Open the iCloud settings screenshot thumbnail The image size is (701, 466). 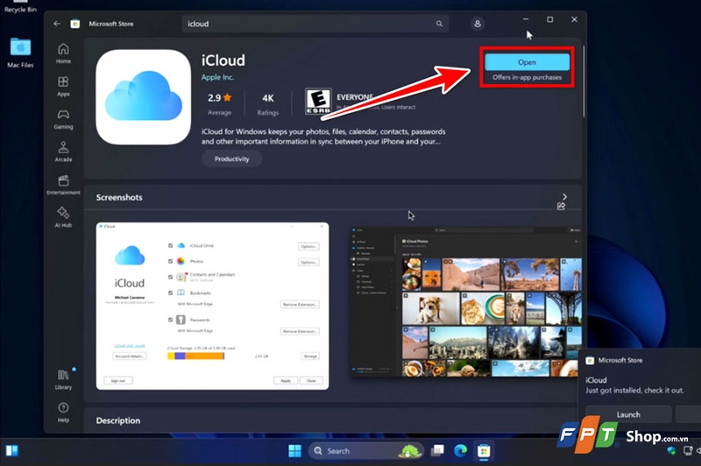click(212, 306)
